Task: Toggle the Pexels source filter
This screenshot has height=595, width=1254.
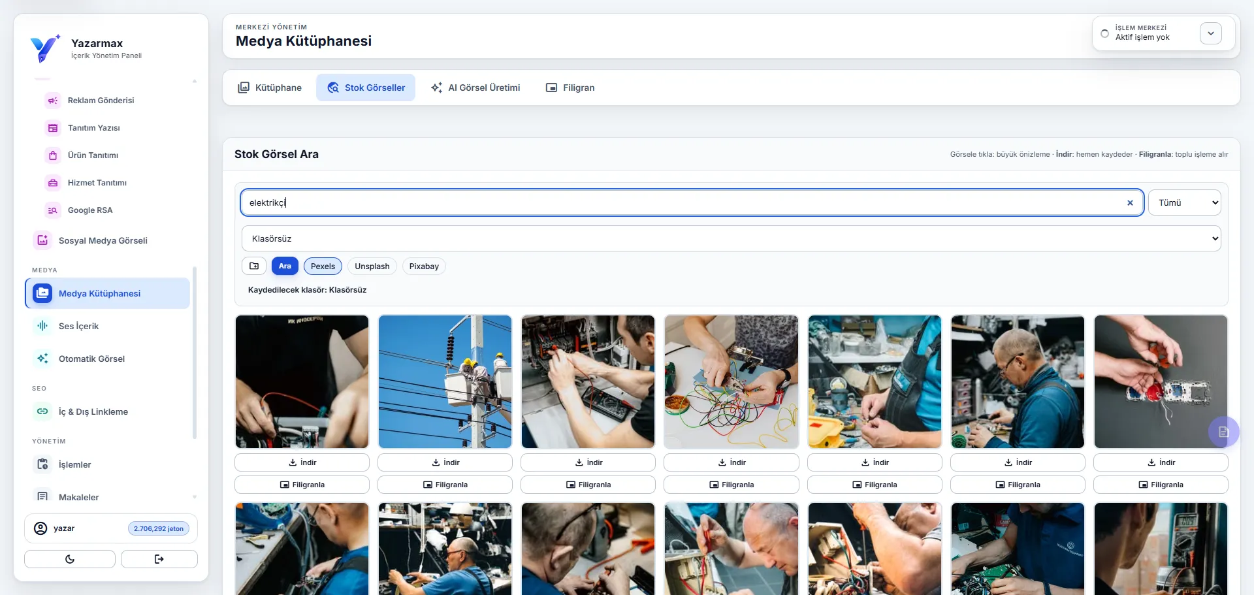Action: click(x=323, y=266)
